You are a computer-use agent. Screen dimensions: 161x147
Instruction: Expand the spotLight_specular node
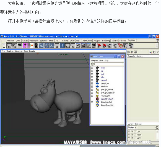[x=92, y=93]
